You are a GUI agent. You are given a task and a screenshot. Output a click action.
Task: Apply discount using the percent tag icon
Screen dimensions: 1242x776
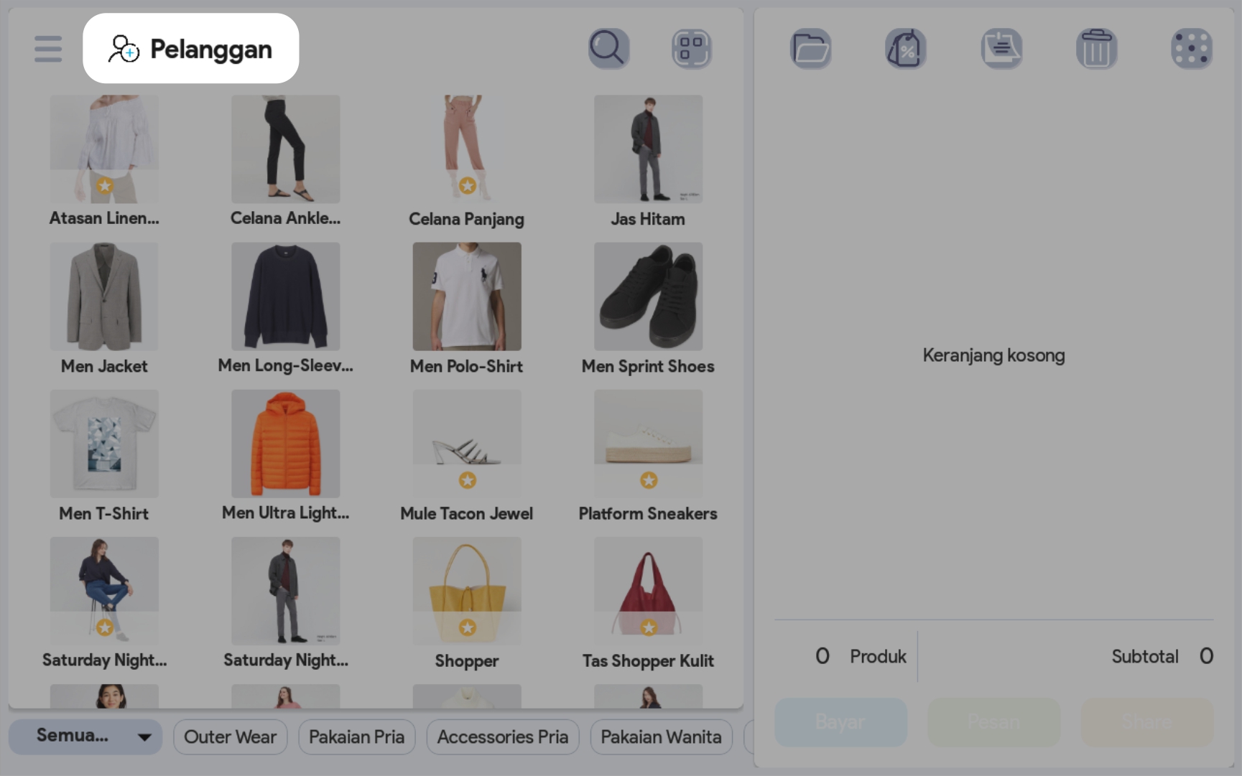coord(905,49)
